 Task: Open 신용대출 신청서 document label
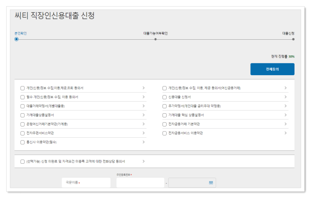click(179, 97)
